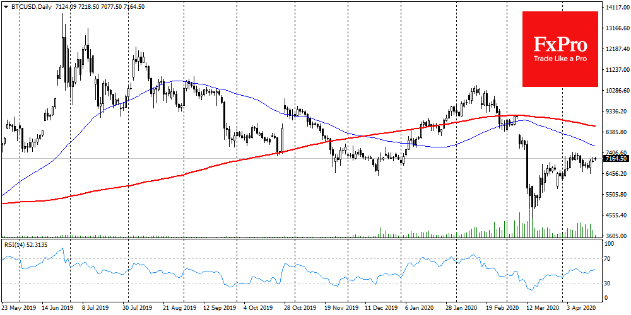631x315 pixels.
Task: Click the RSI(14) 52.3135 indicator label
Action: (25, 244)
